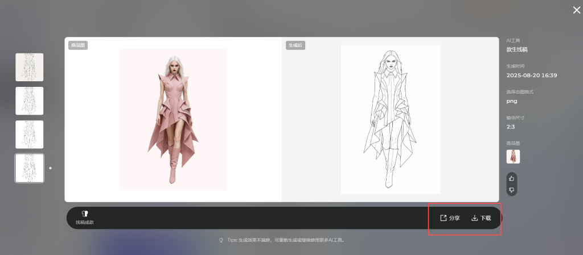The image size is (583, 255).
Task: Click the 选择出图格式 label
Action: [x=520, y=92]
